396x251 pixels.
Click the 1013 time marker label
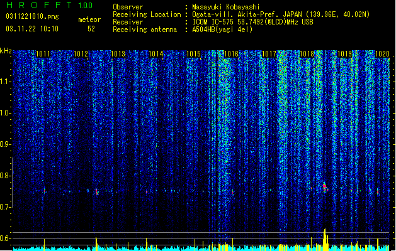(x=118, y=54)
